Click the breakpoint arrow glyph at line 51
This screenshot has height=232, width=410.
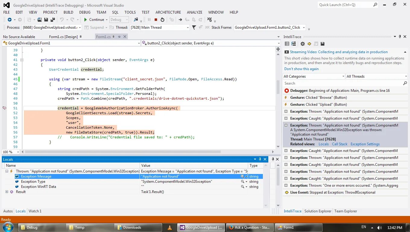coord(5,108)
